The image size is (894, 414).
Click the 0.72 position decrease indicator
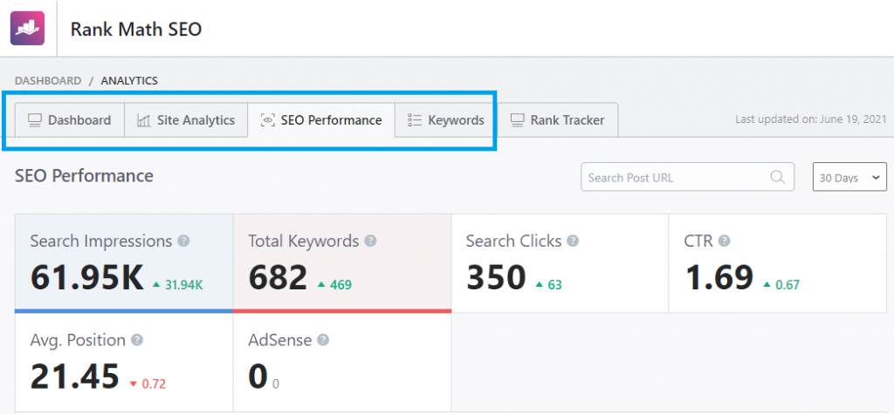tap(148, 383)
